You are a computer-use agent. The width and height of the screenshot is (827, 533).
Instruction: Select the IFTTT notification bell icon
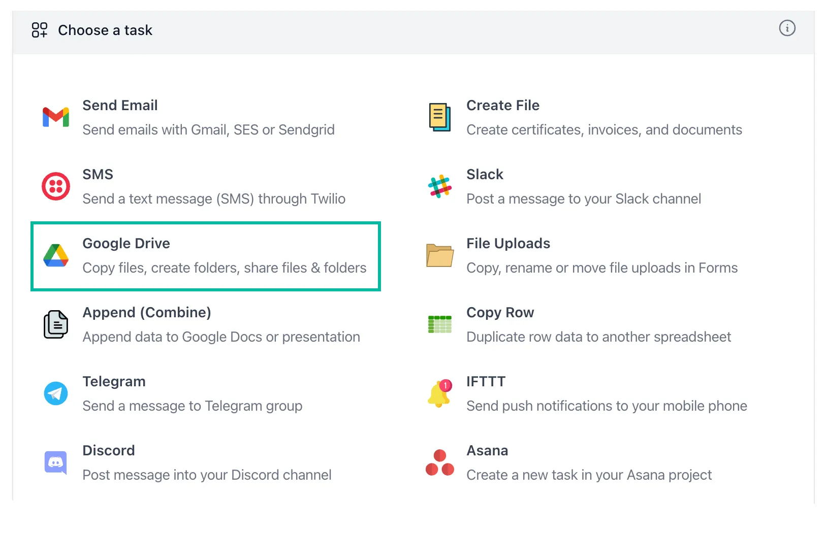(x=439, y=393)
